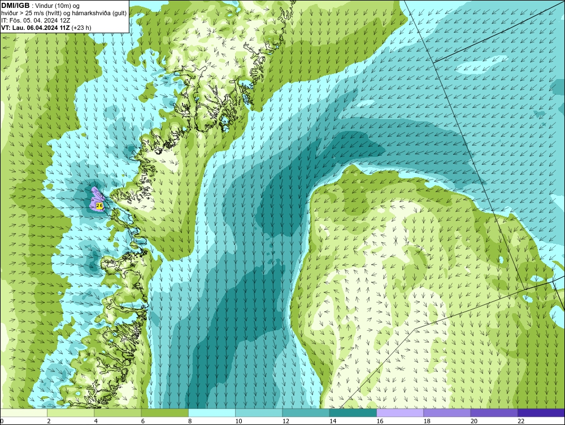Pick the 18–20 m/s medium purple swatch
Image resolution: width=565 pixels, height=425 pixels.
coord(447,413)
